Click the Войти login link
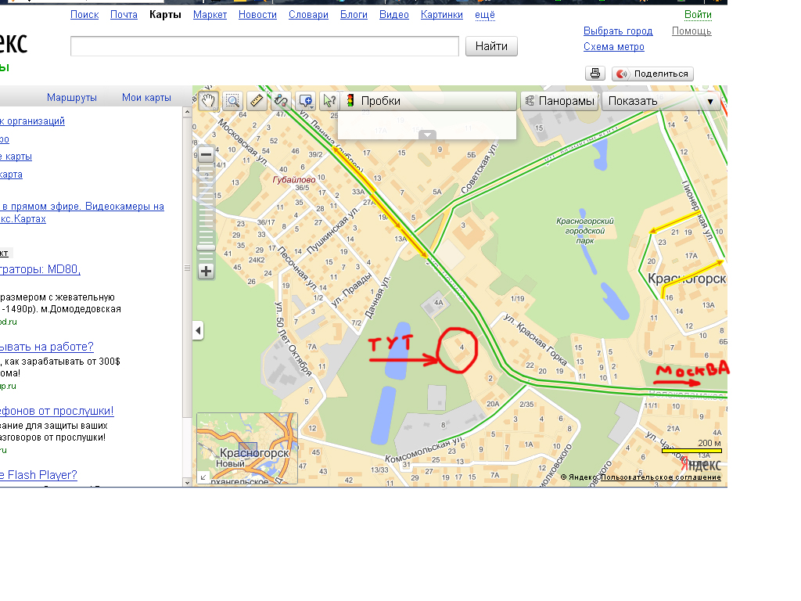This screenshot has width=801, height=601. click(698, 15)
